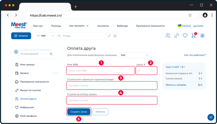Click the link purchase chain icon in the header
Image resolution: width=217 pixels, height=124 pixels.
(x=177, y=36)
